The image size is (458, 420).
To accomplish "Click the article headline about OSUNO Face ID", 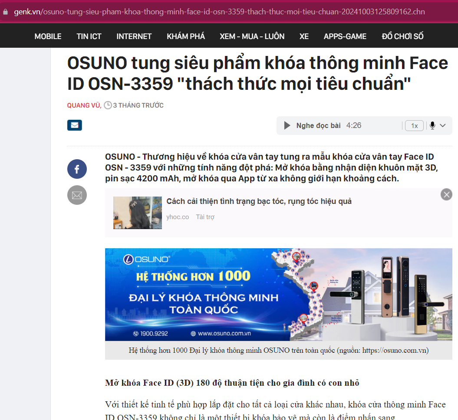I will (257, 73).
